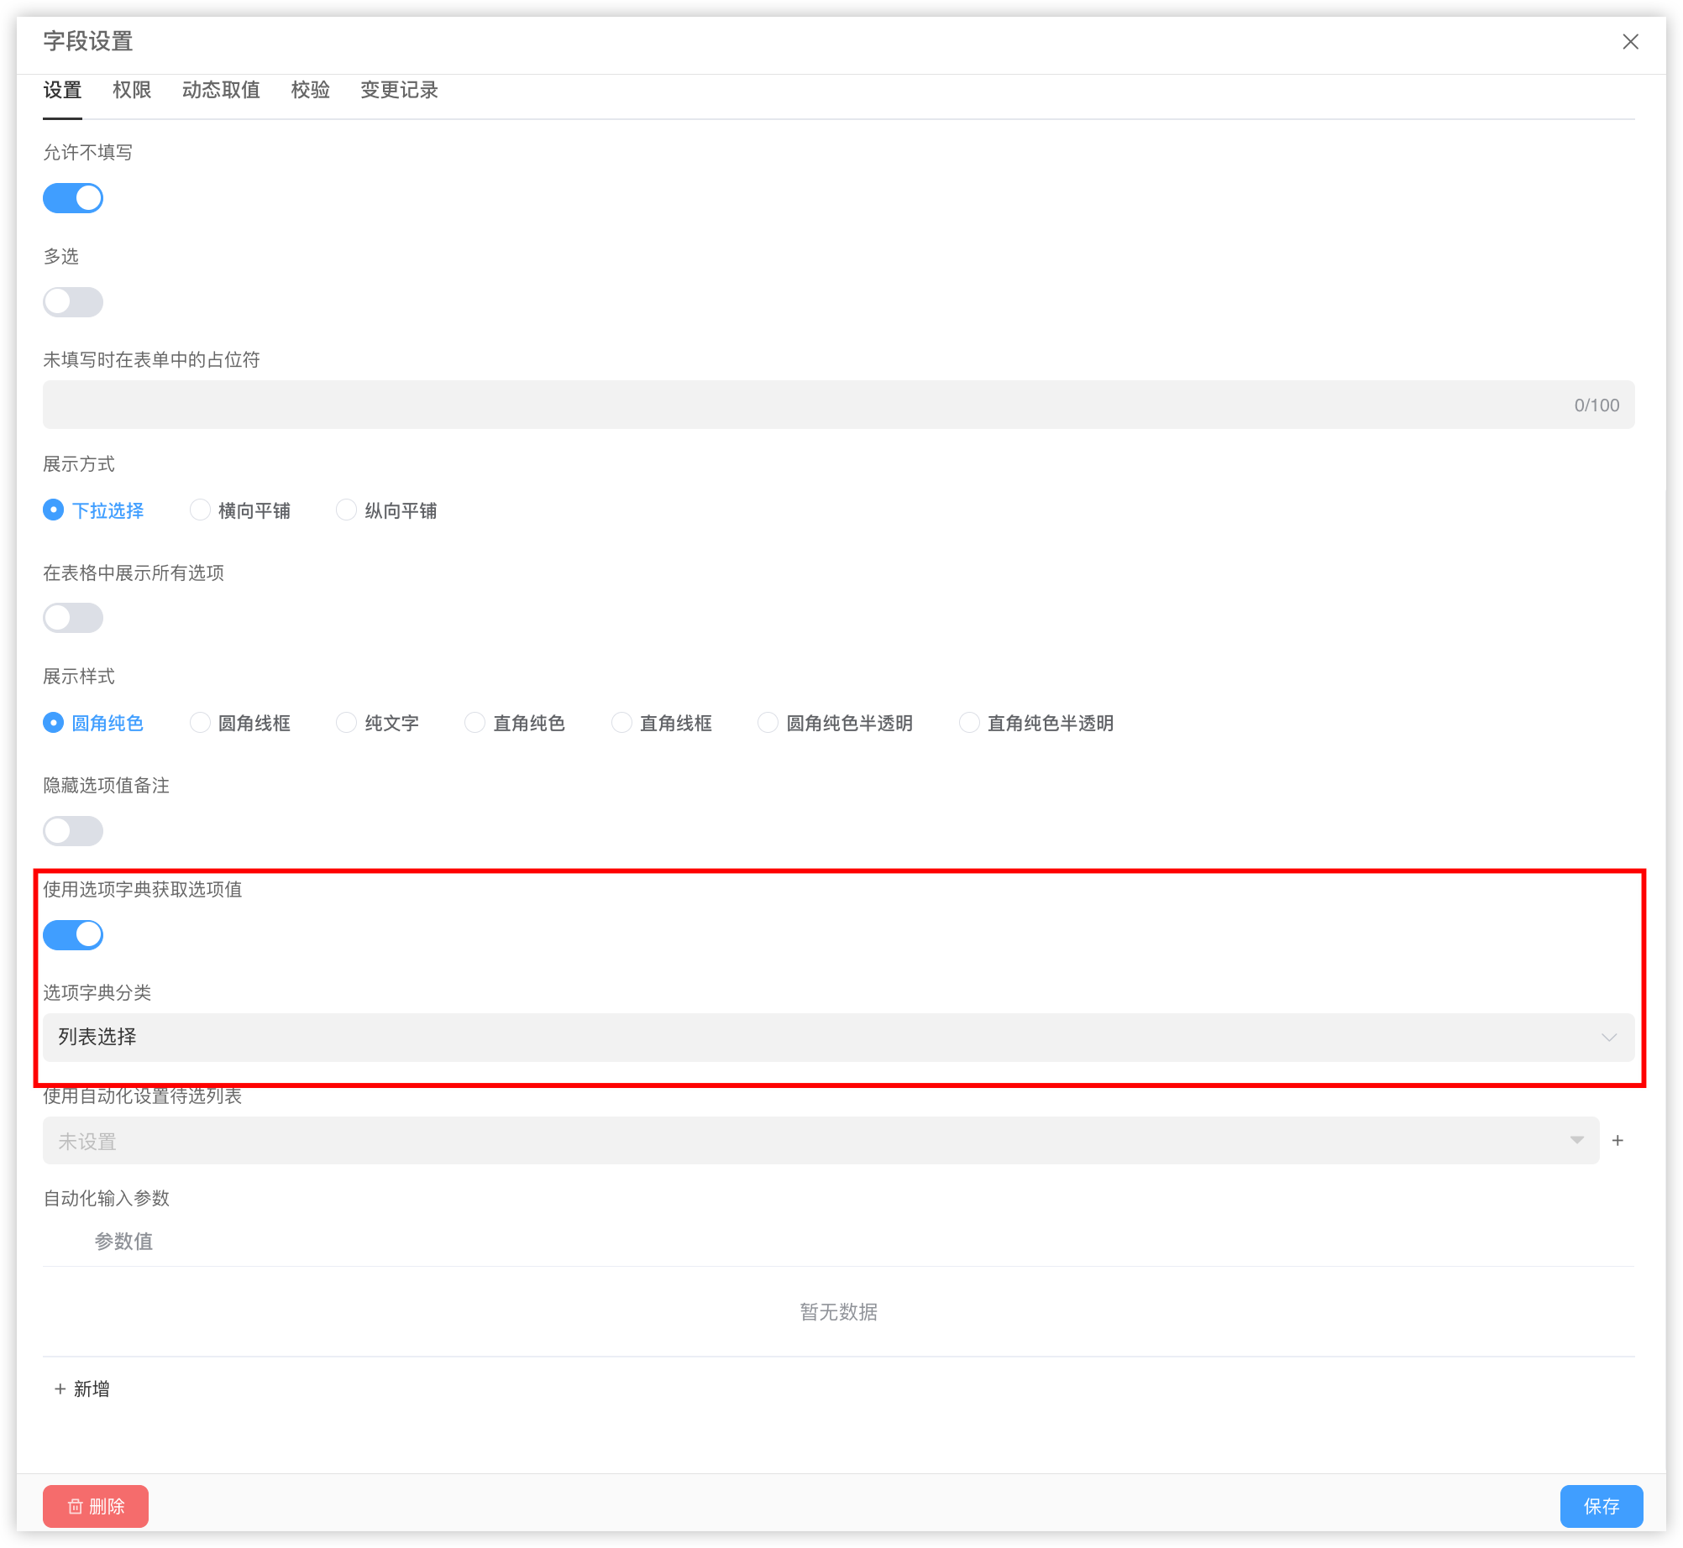
Task: Click the blue 保存 button
Action: tap(1601, 1506)
